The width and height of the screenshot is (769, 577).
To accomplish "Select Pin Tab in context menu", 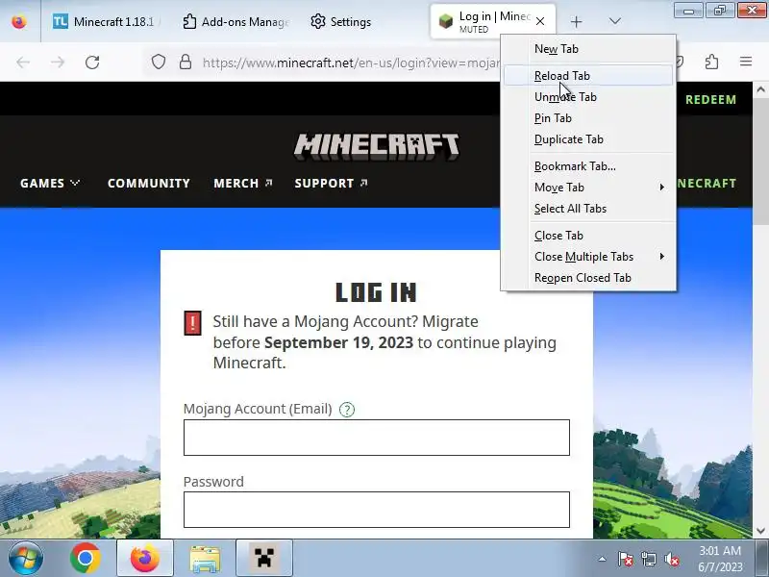I will pos(588,118).
